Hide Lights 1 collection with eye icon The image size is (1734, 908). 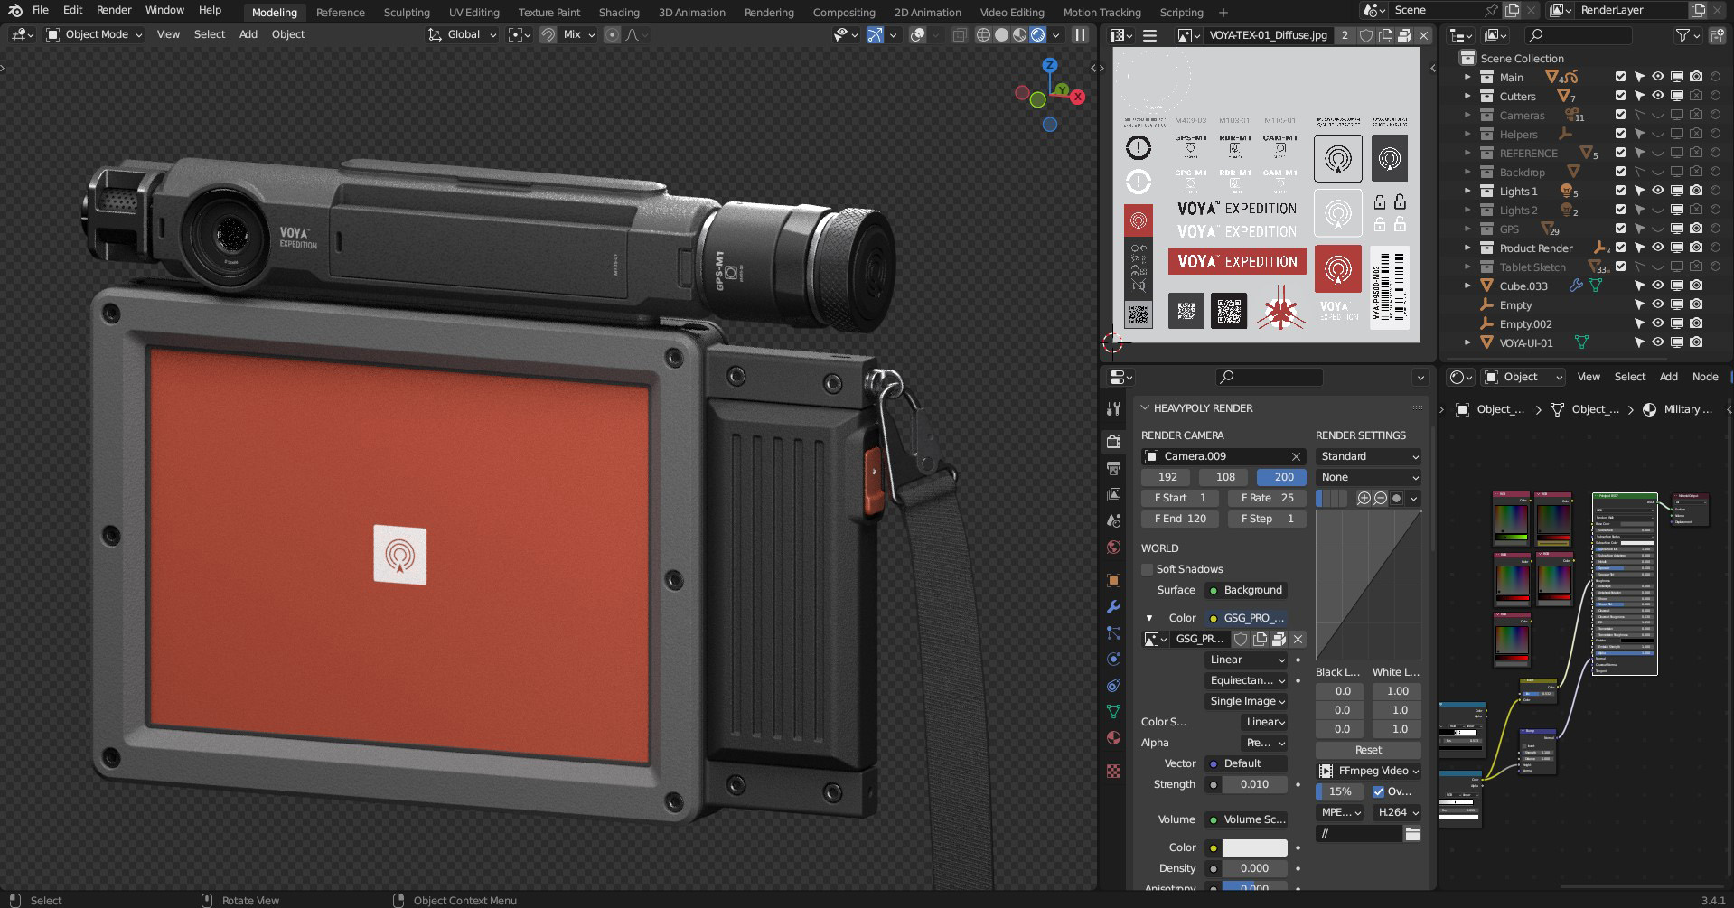click(1658, 191)
